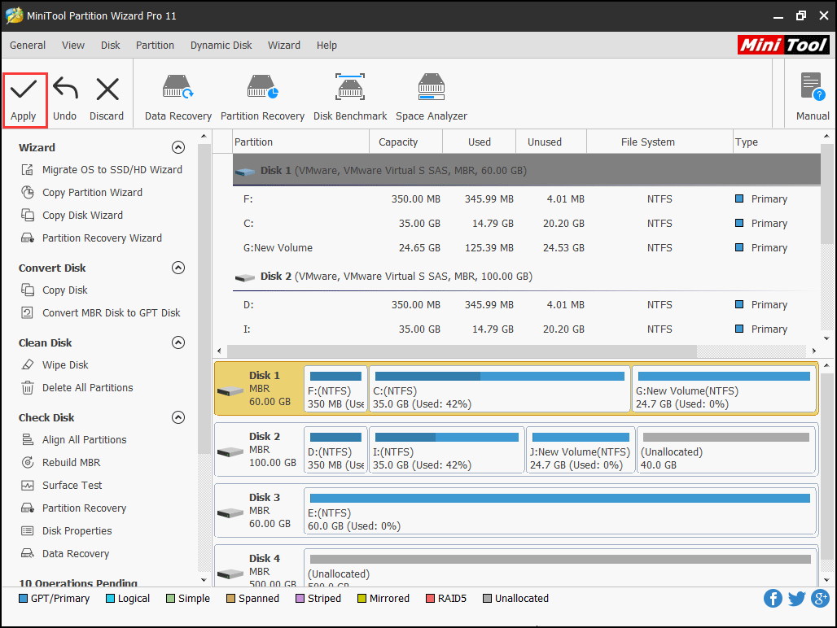837x628 pixels.
Task: Sort by the File System column header
Action: pyautogui.click(x=660, y=142)
